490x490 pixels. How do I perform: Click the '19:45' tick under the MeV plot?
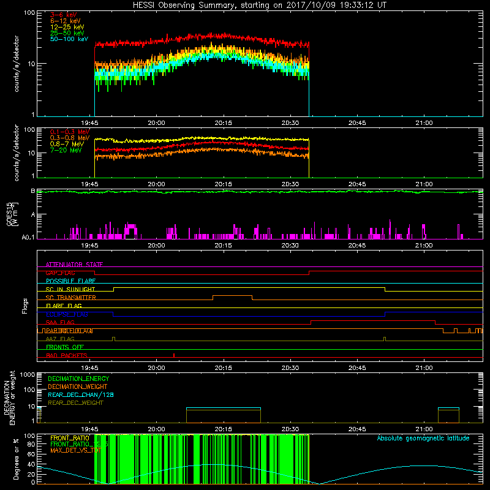tap(89, 184)
